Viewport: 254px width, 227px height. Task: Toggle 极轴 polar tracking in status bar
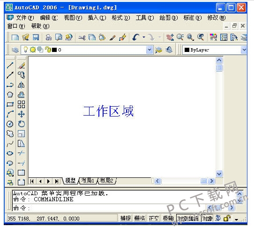(168, 218)
